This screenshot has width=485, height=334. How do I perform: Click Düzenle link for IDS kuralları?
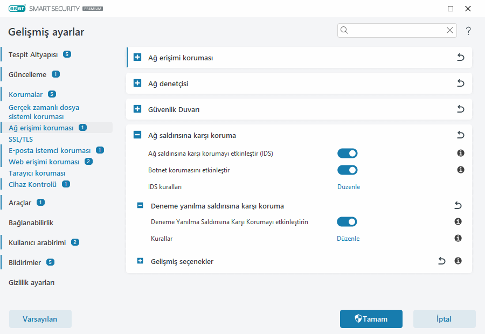click(348, 187)
